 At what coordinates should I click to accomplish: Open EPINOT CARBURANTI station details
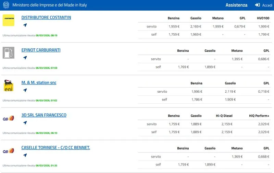tap(41, 50)
